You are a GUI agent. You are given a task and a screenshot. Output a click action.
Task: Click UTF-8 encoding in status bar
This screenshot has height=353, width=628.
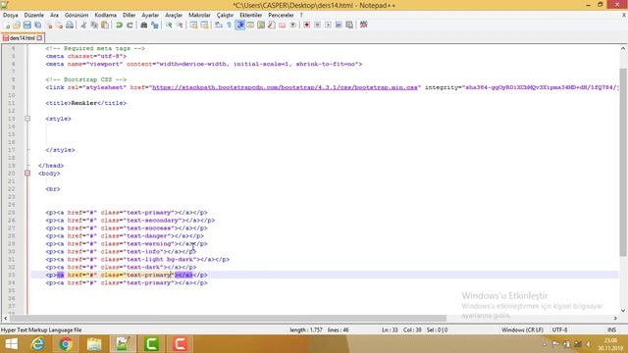(559, 329)
